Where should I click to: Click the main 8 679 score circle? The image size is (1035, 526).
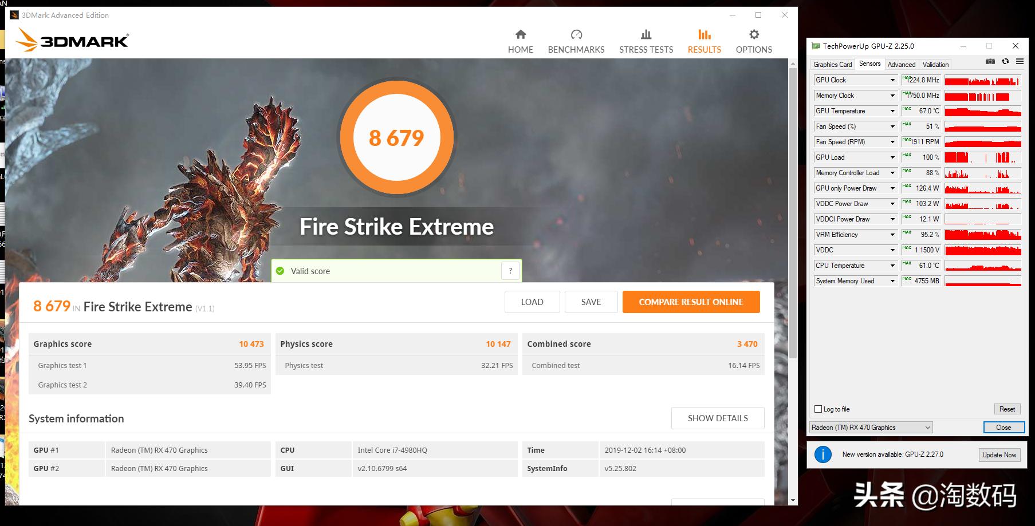(396, 137)
